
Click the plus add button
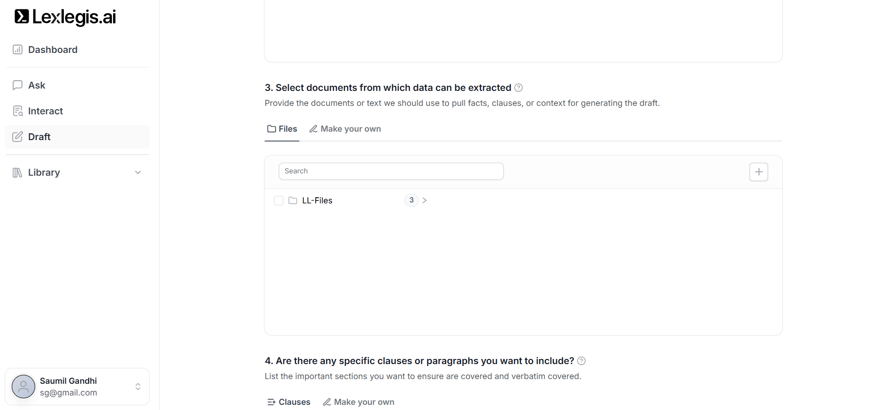point(758,172)
